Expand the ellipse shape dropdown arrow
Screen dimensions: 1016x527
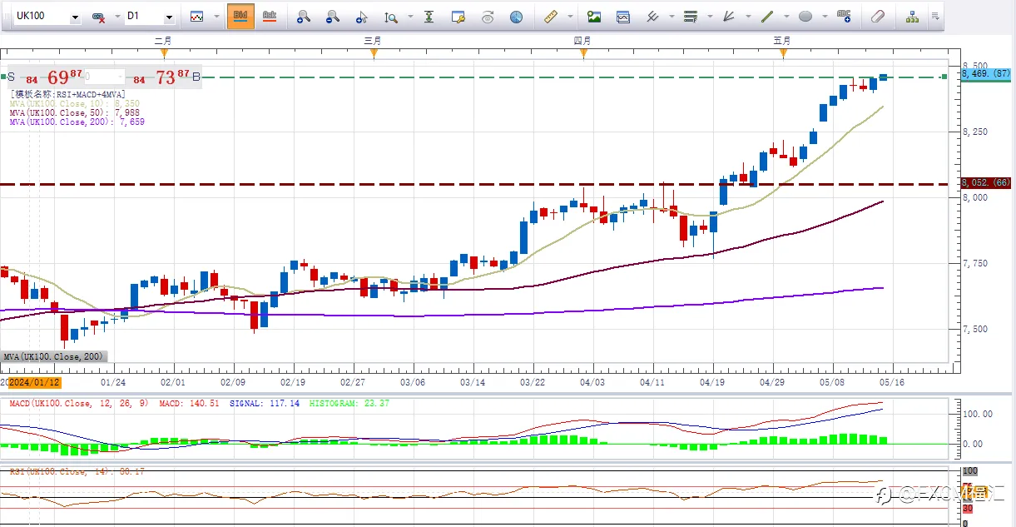coord(824,17)
